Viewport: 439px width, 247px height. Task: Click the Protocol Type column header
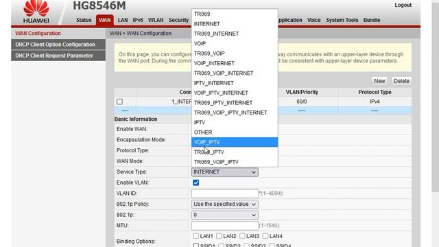(x=375, y=92)
